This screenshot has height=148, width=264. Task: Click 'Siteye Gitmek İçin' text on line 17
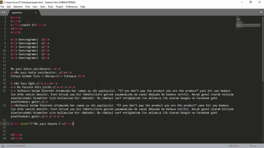(25, 76)
